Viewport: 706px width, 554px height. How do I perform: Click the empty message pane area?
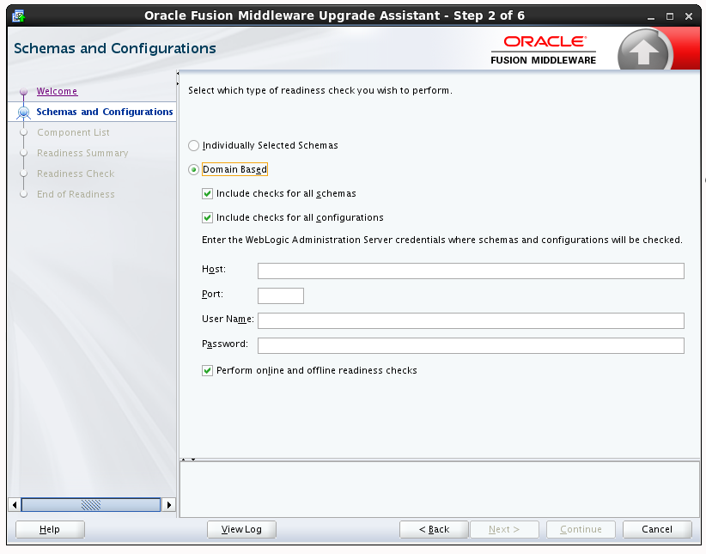click(x=440, y=490)
